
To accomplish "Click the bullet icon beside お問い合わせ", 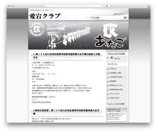I will [x=108, y=98].
